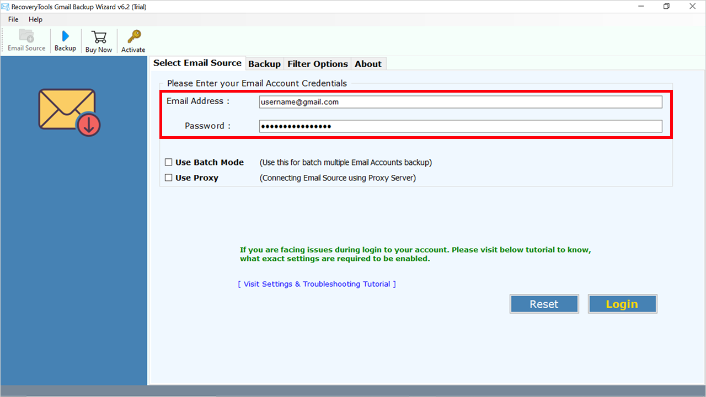
Task: Select the Email Source toolbar icon
Action: point(26,39)
